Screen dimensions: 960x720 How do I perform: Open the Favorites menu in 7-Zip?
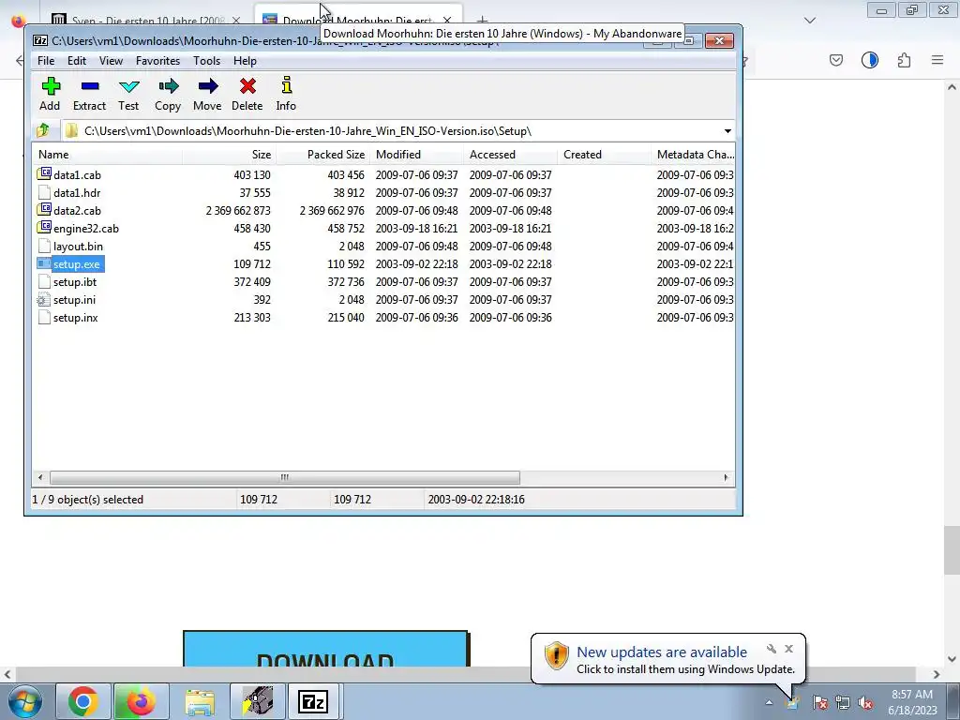tap(157, 61)
